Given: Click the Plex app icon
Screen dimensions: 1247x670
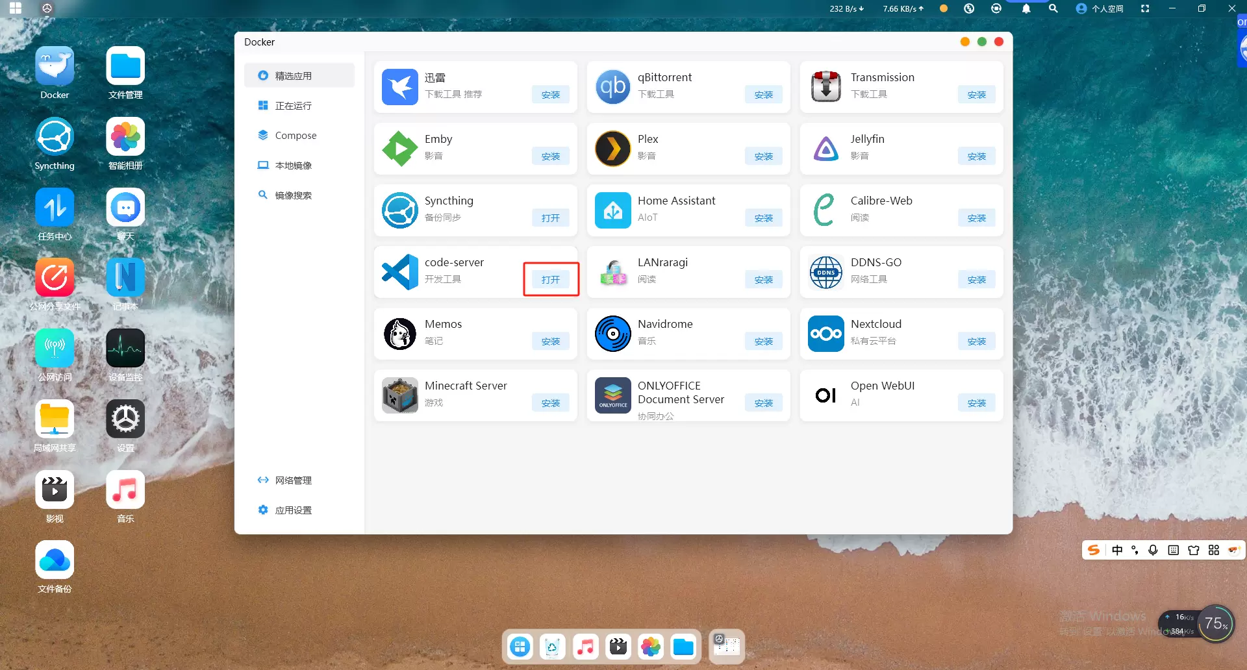Looking at the screenshot, I should [x=612, y=149].
